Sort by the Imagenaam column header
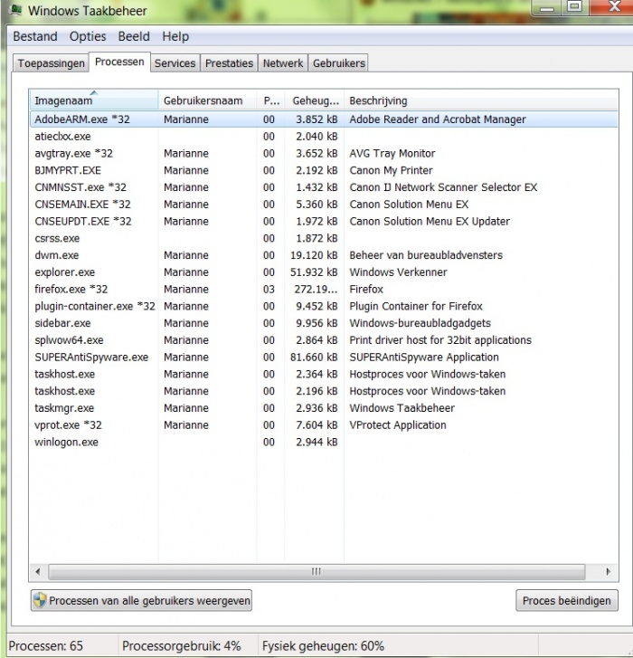The height and width of the screenshot is (658, 633). [94, 100]
